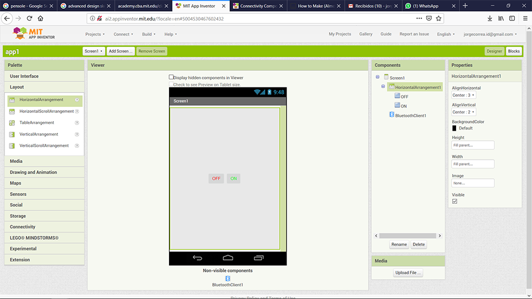Viewport: 532px width, 299px height.
Task: Open page actions three-dots menu
Action: tap(419, 18)
